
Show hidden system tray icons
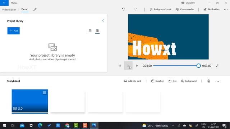pos(173,125)
